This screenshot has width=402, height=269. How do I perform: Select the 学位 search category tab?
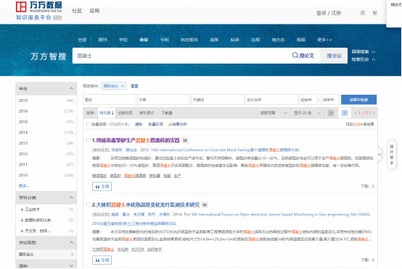[123, 40]
